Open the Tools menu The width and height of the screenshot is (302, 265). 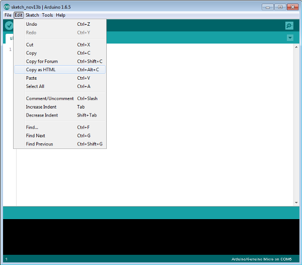pos(47,15)
